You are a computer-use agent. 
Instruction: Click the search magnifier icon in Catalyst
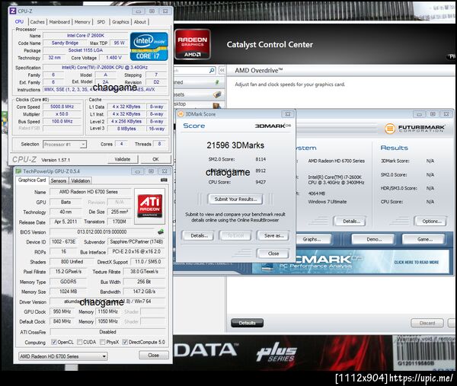click(x=212, y=70)
